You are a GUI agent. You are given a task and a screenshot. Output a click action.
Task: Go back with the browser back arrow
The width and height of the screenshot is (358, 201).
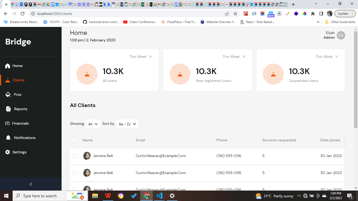6,14
